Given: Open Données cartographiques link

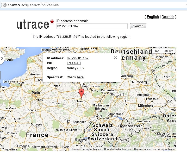Looking at the screenshot, I should [86, 149].
